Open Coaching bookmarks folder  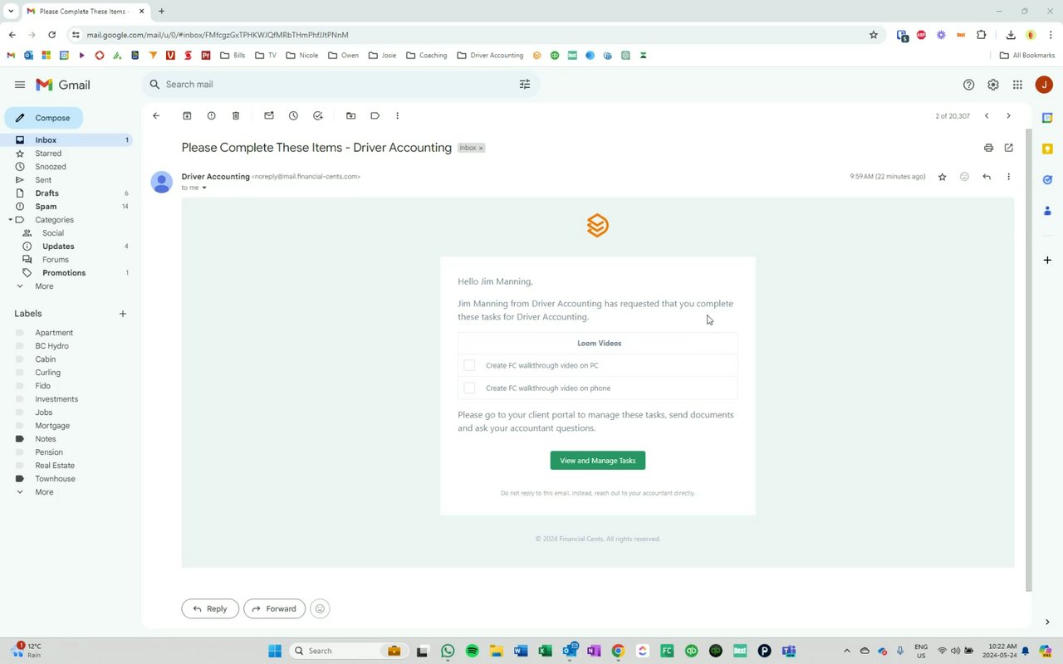tap(426, 56)
